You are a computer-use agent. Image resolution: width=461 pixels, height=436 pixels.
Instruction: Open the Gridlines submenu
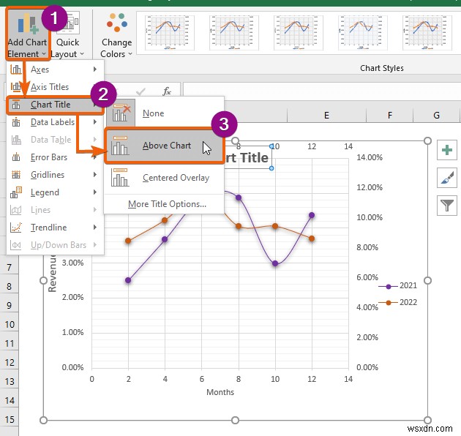pyautogui.click(x=55, y=175)
